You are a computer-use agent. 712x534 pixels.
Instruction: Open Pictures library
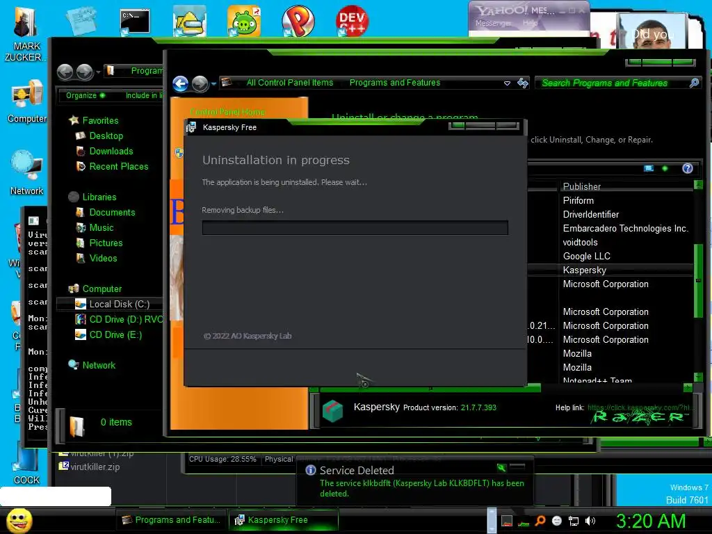pos(106,243)
